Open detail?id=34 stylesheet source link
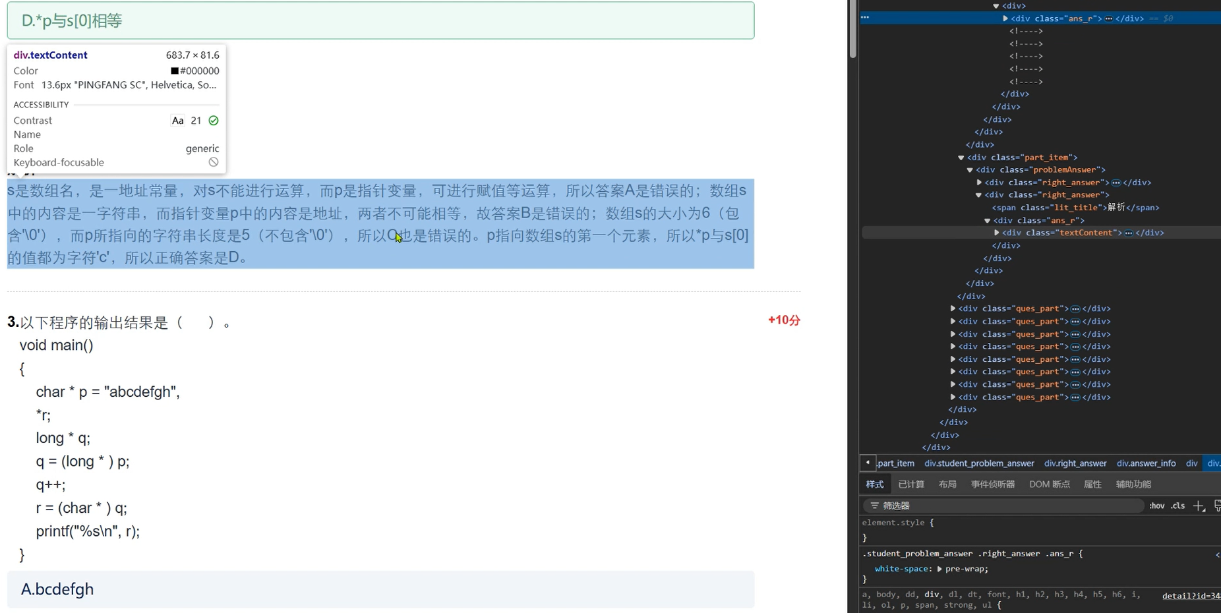Screen dimensions: 1221x613 1191,596
